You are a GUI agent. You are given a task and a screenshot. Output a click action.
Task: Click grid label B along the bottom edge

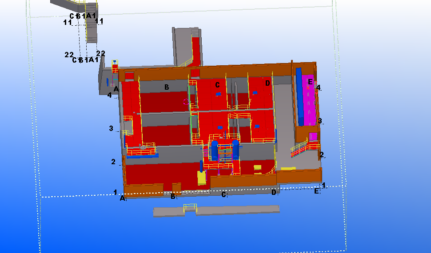[x=172, y=197]
